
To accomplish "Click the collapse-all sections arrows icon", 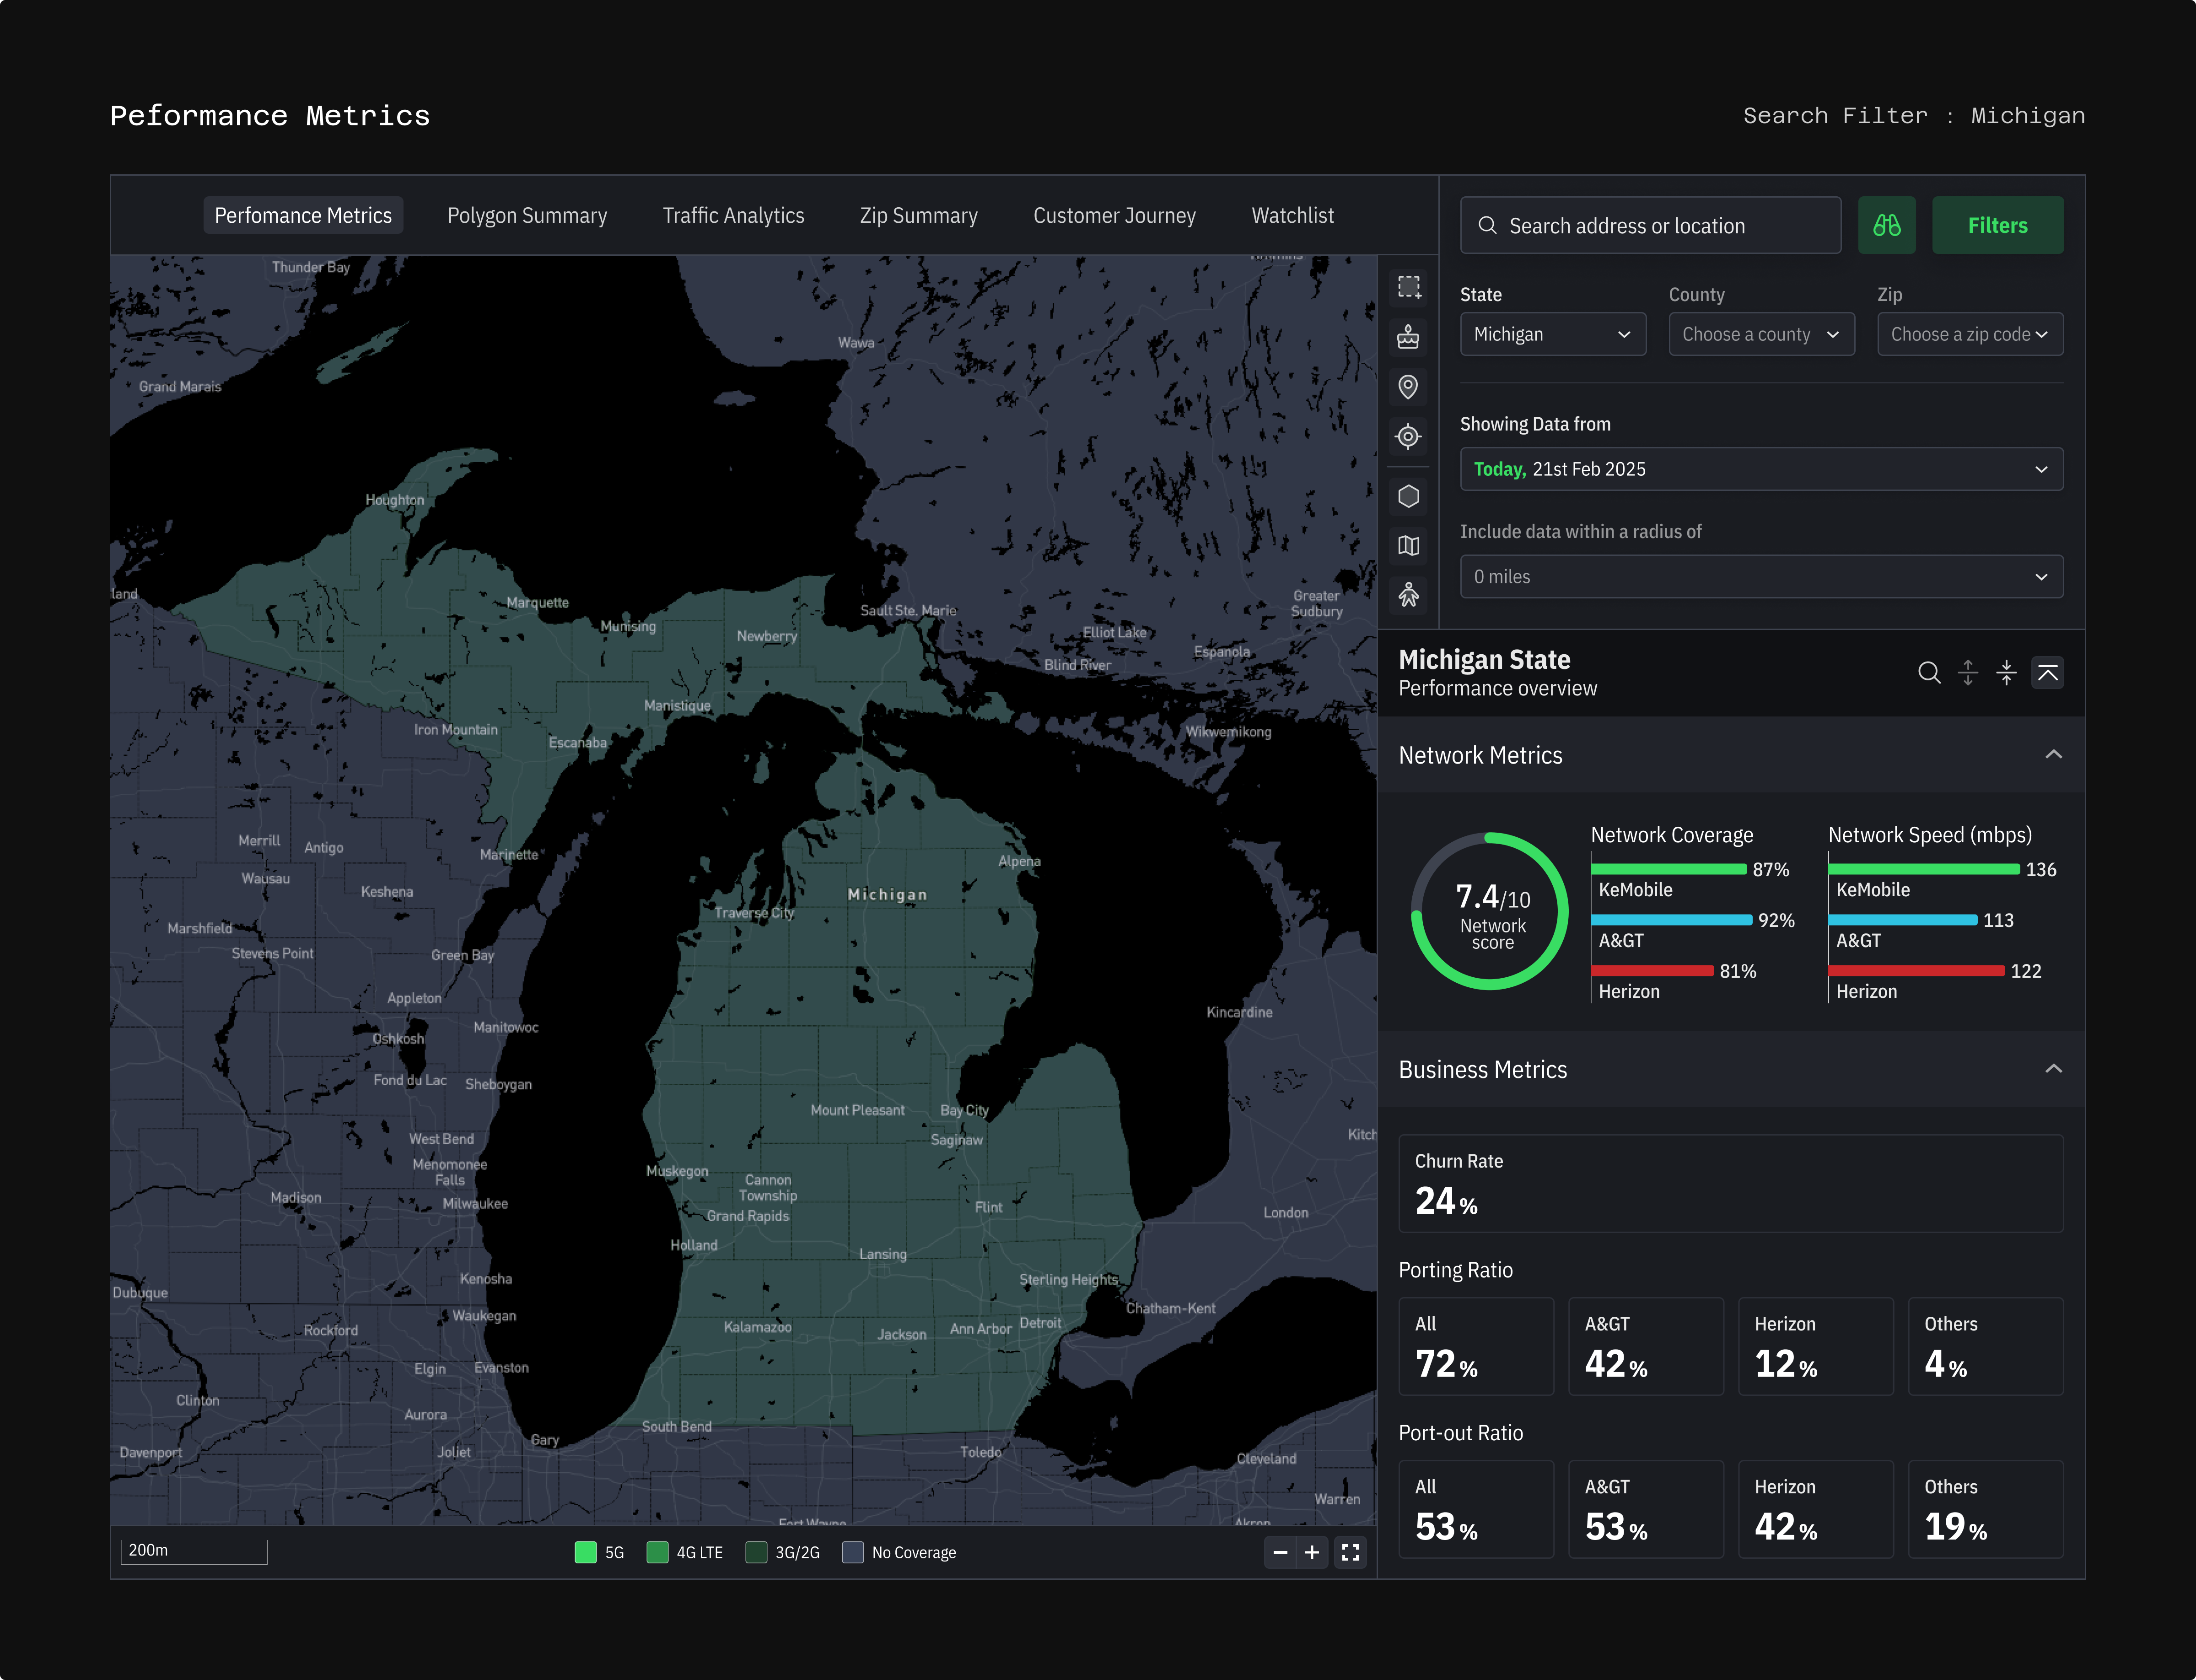I will pos(2006,673).
